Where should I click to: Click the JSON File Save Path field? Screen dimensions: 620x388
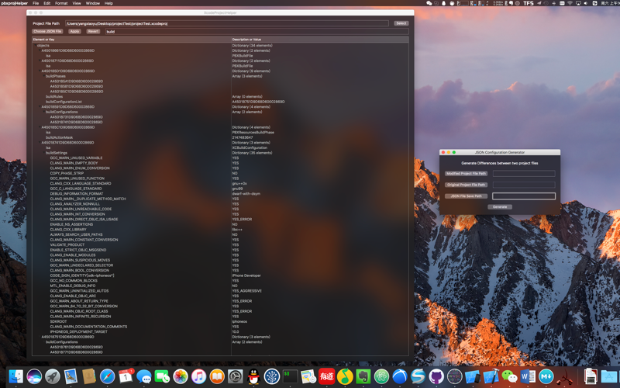point(524,196)
